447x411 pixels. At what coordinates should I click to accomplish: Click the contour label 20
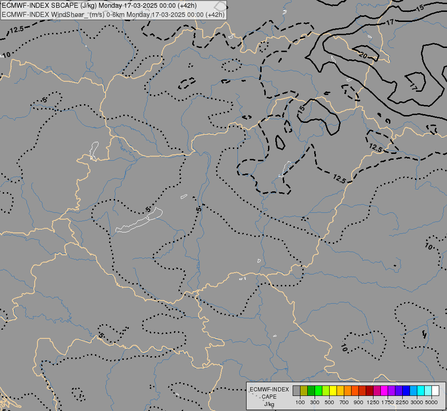coord(363,55)
